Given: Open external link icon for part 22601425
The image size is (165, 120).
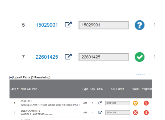Looking at the screenshot, I should [68, 57].
